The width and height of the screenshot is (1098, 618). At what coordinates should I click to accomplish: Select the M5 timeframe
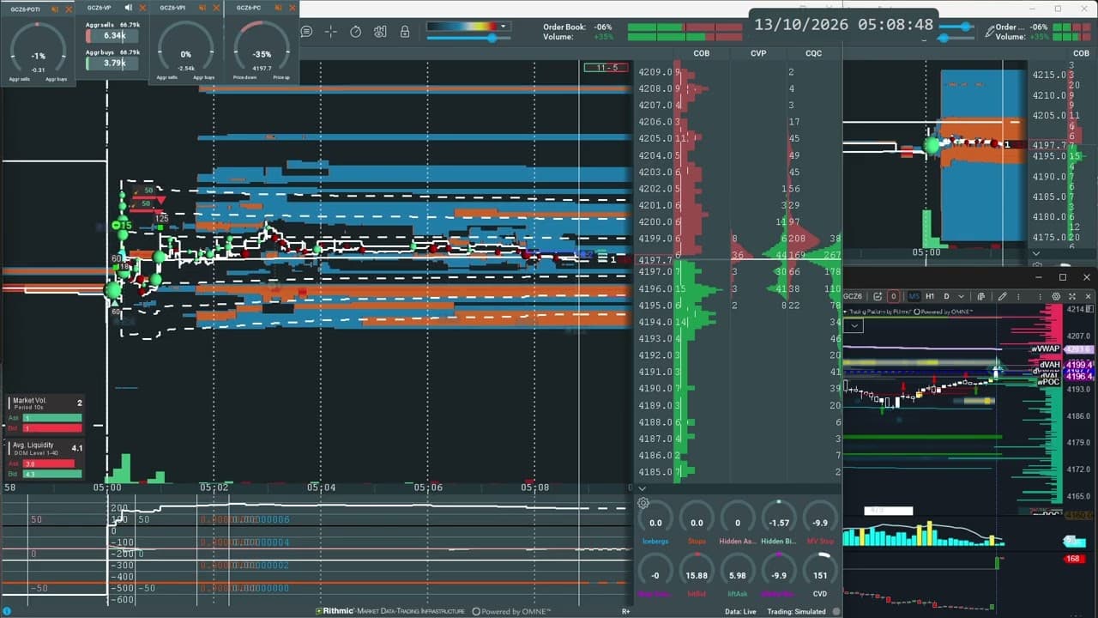tap(914, 296)
